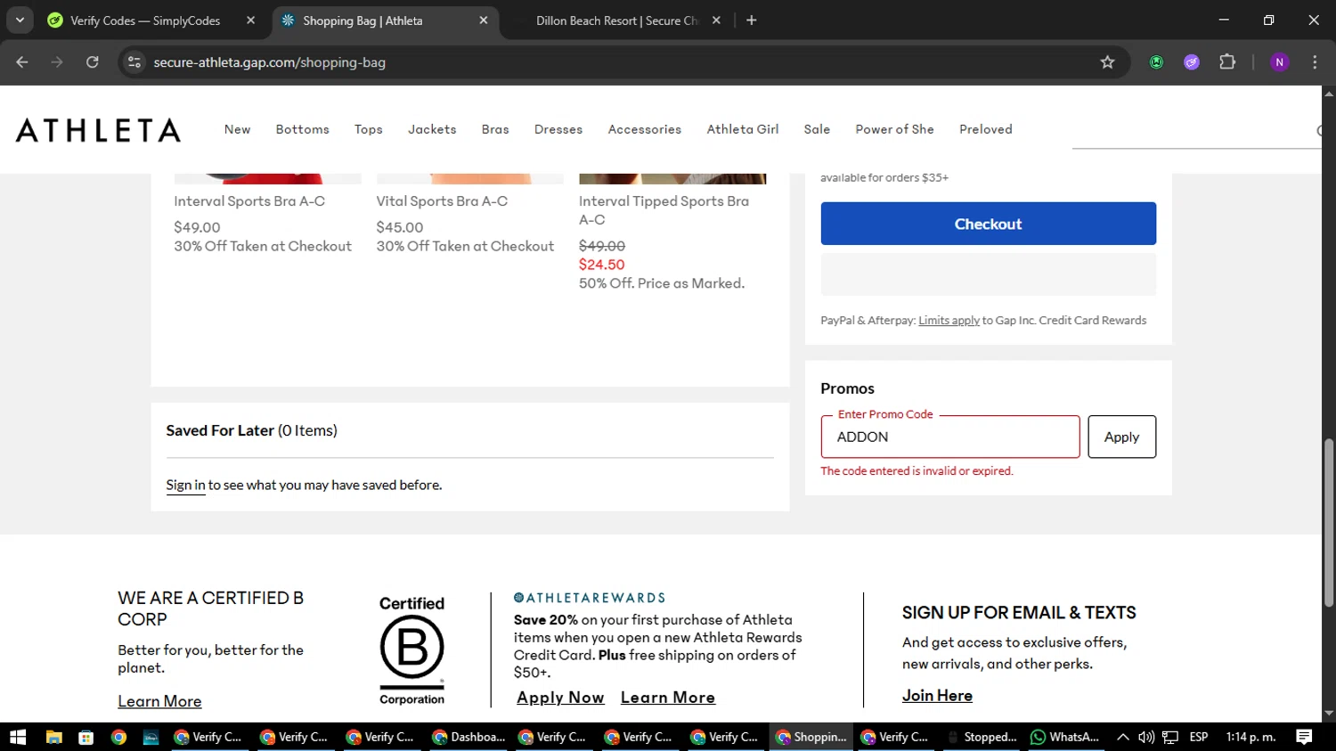Open the New menu

click(237, 129)
